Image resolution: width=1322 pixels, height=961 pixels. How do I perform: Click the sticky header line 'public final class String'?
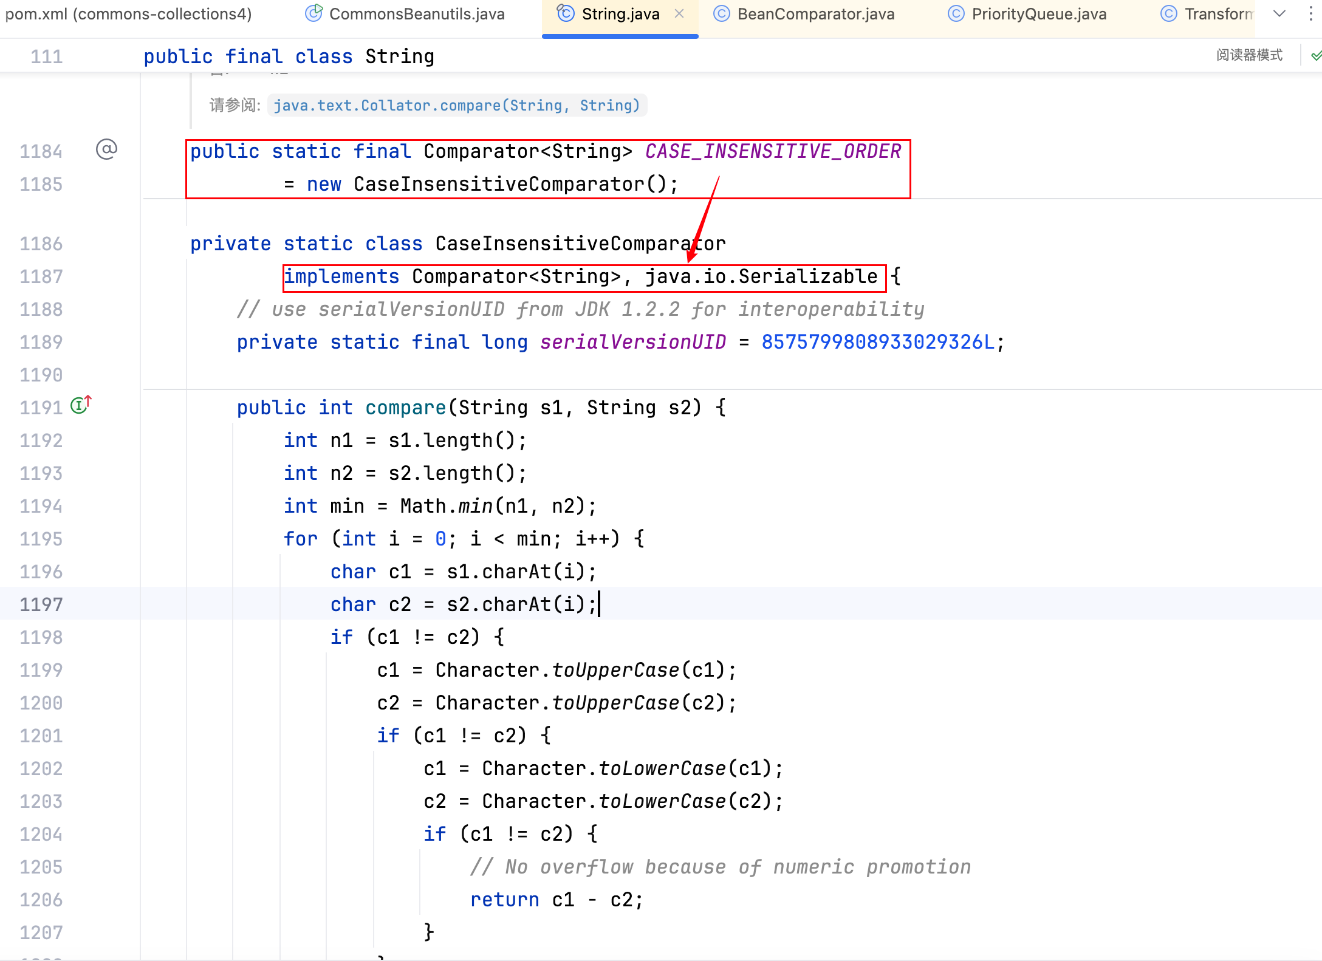pyautogui.click(x=289, y=56)
